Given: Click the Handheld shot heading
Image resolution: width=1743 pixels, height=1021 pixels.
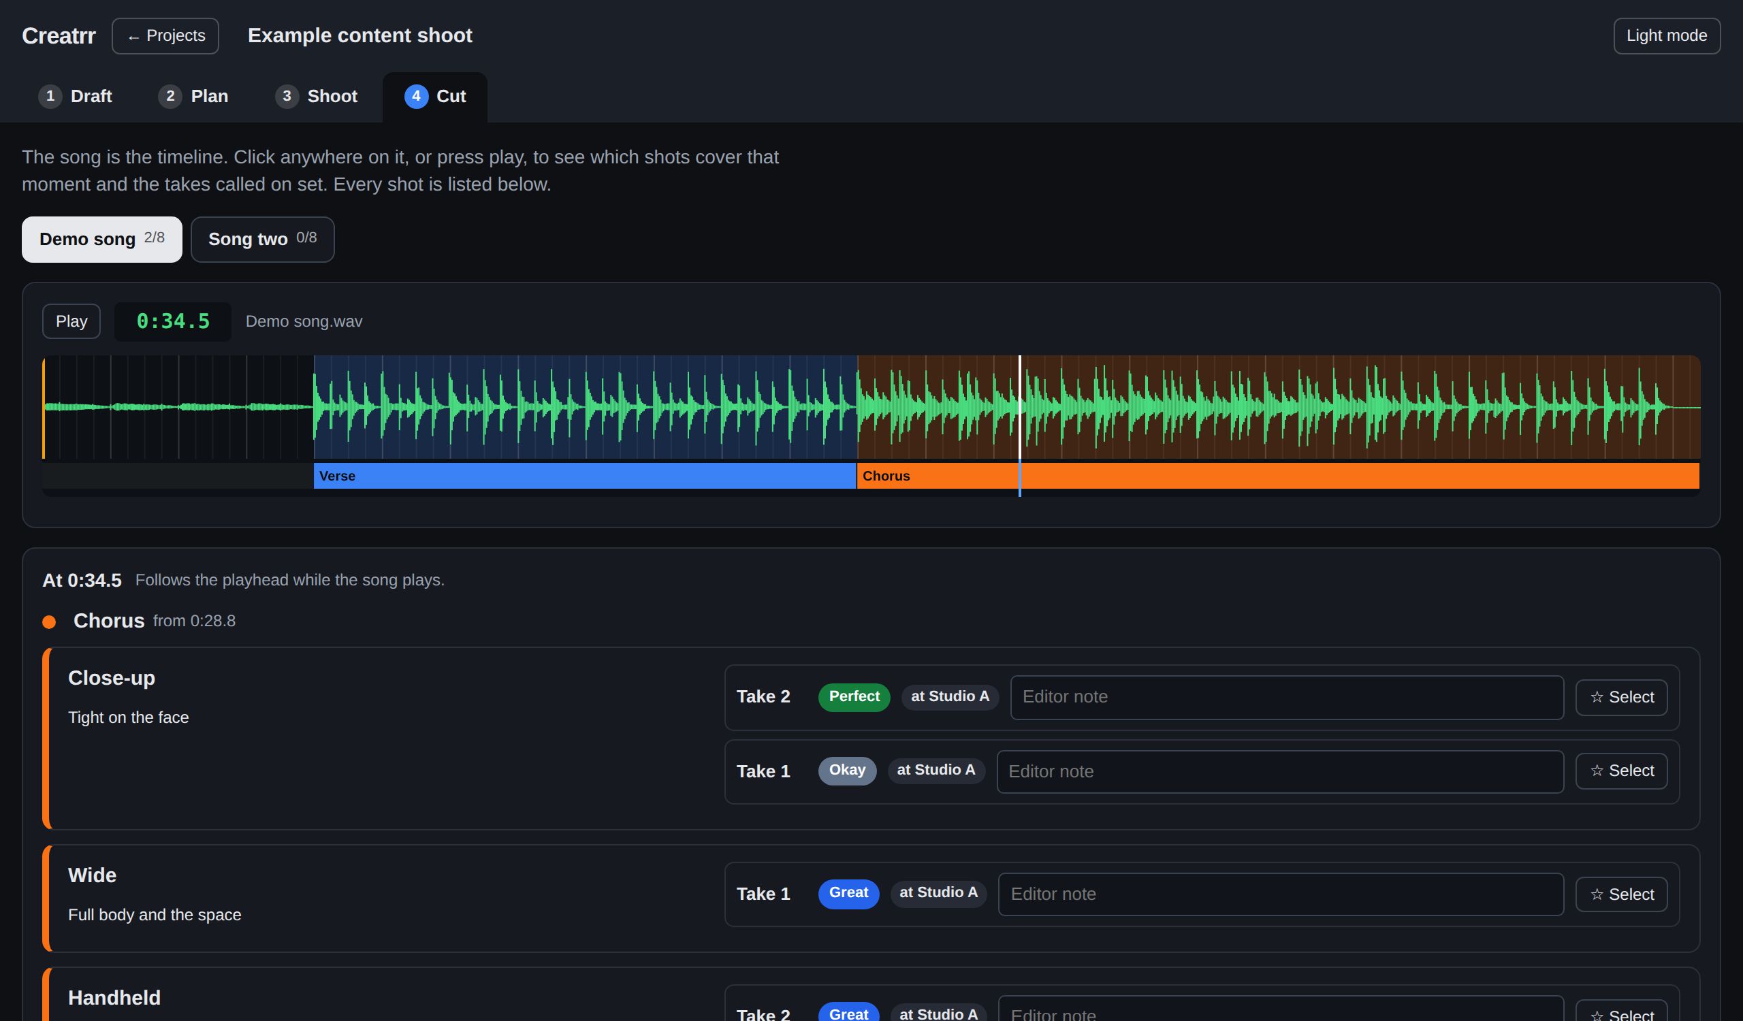Looking at the screenshot, I should (x=114, y=998).
